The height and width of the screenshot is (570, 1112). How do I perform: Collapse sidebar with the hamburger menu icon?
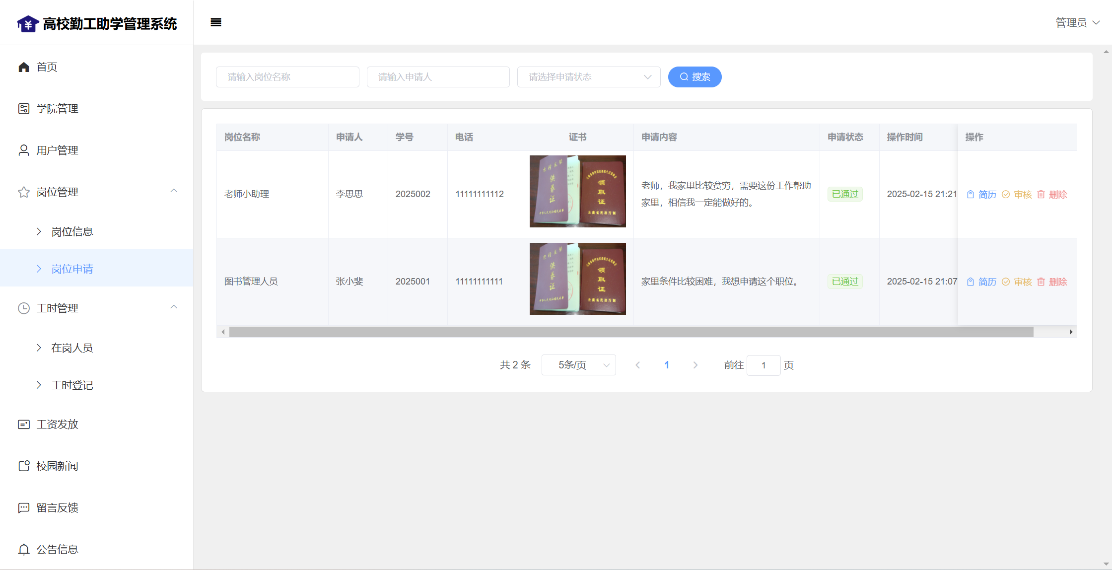click(215, 22)
